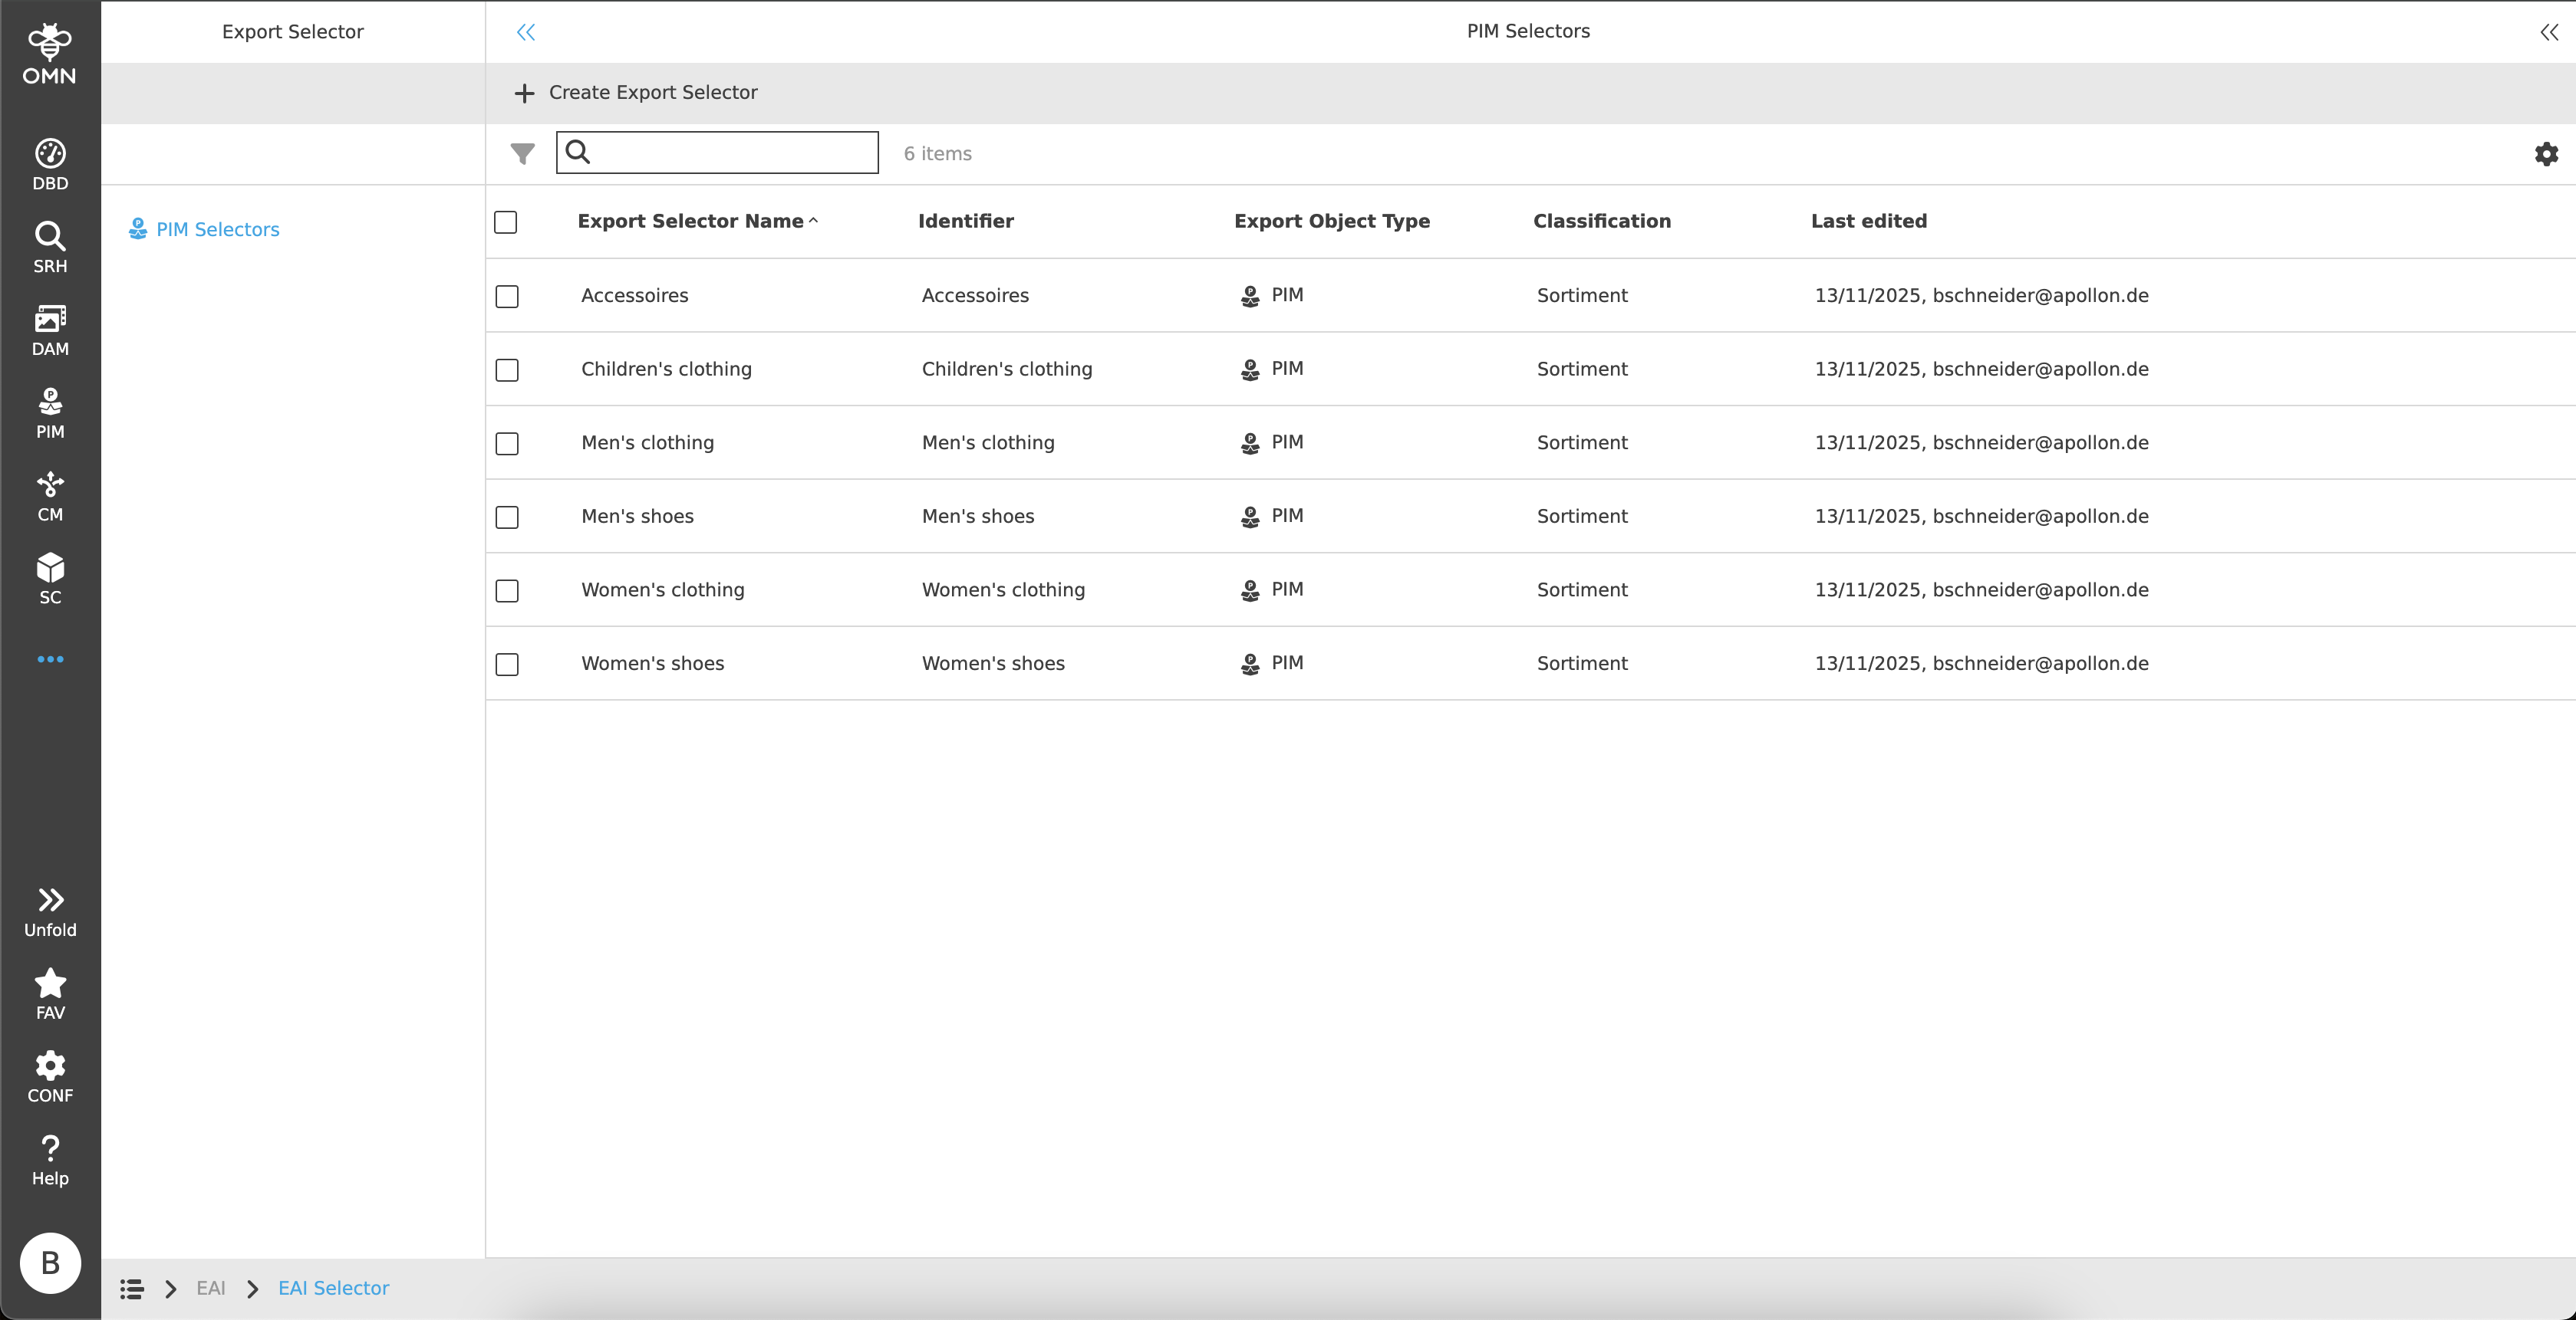Screen dimensions: 2576x1320
Task: Select the SC module in the sidebar
Action: click(x=50, y=577)
